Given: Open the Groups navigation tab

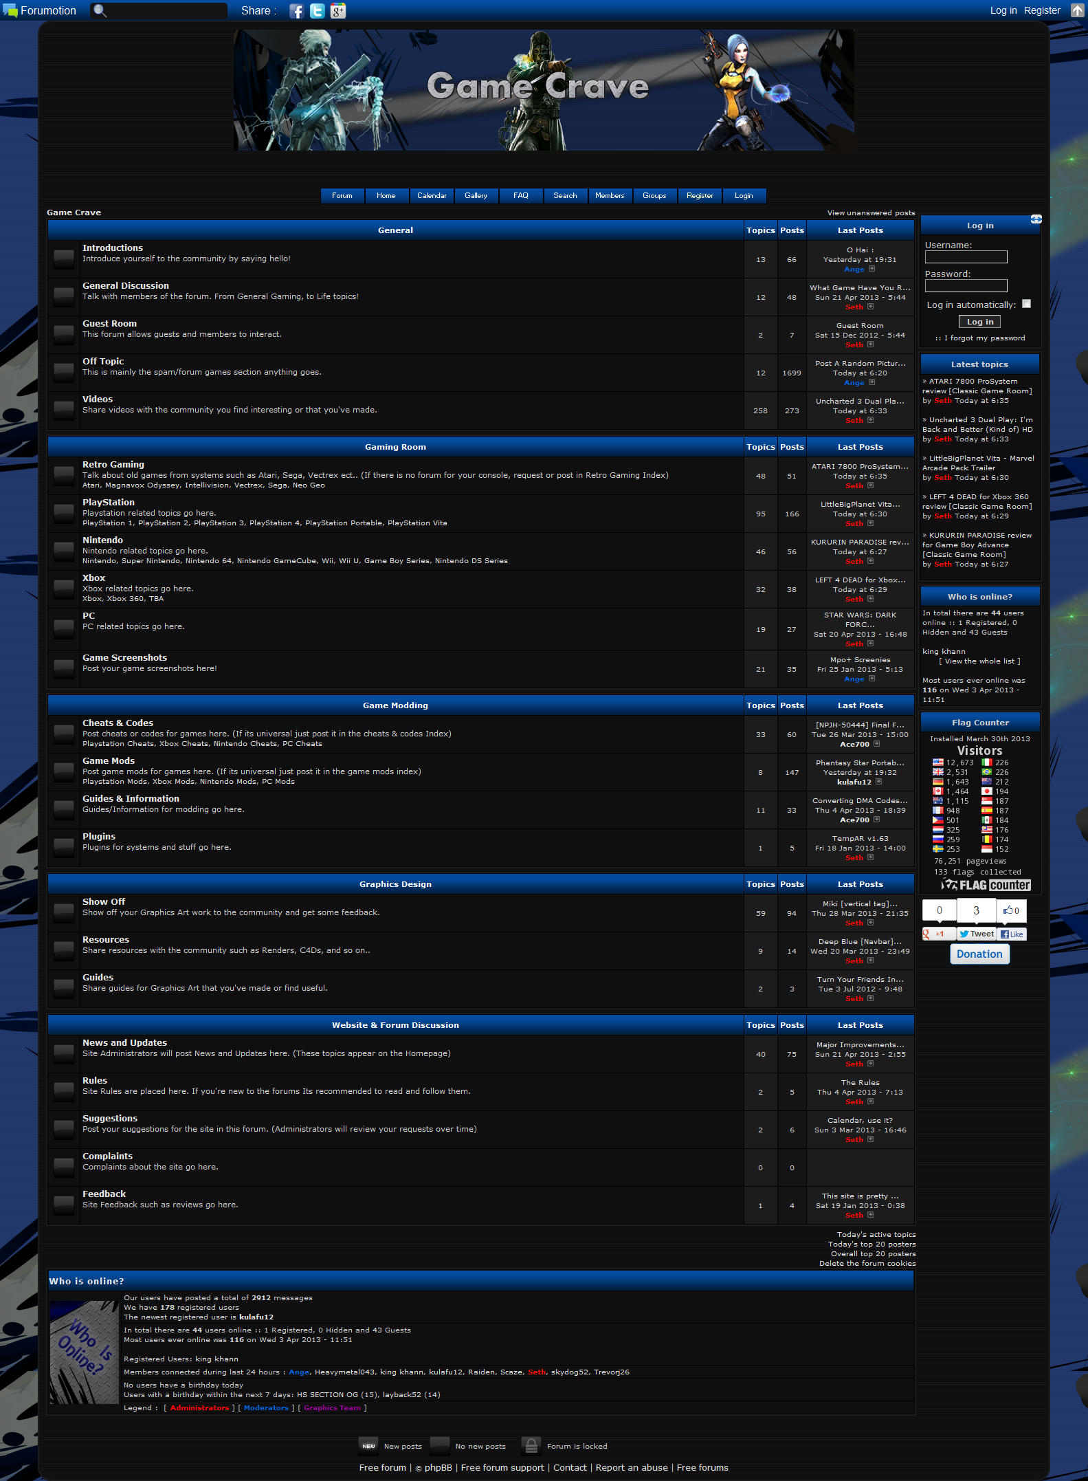Looking at the screenshot, I should tap(654, 196).
